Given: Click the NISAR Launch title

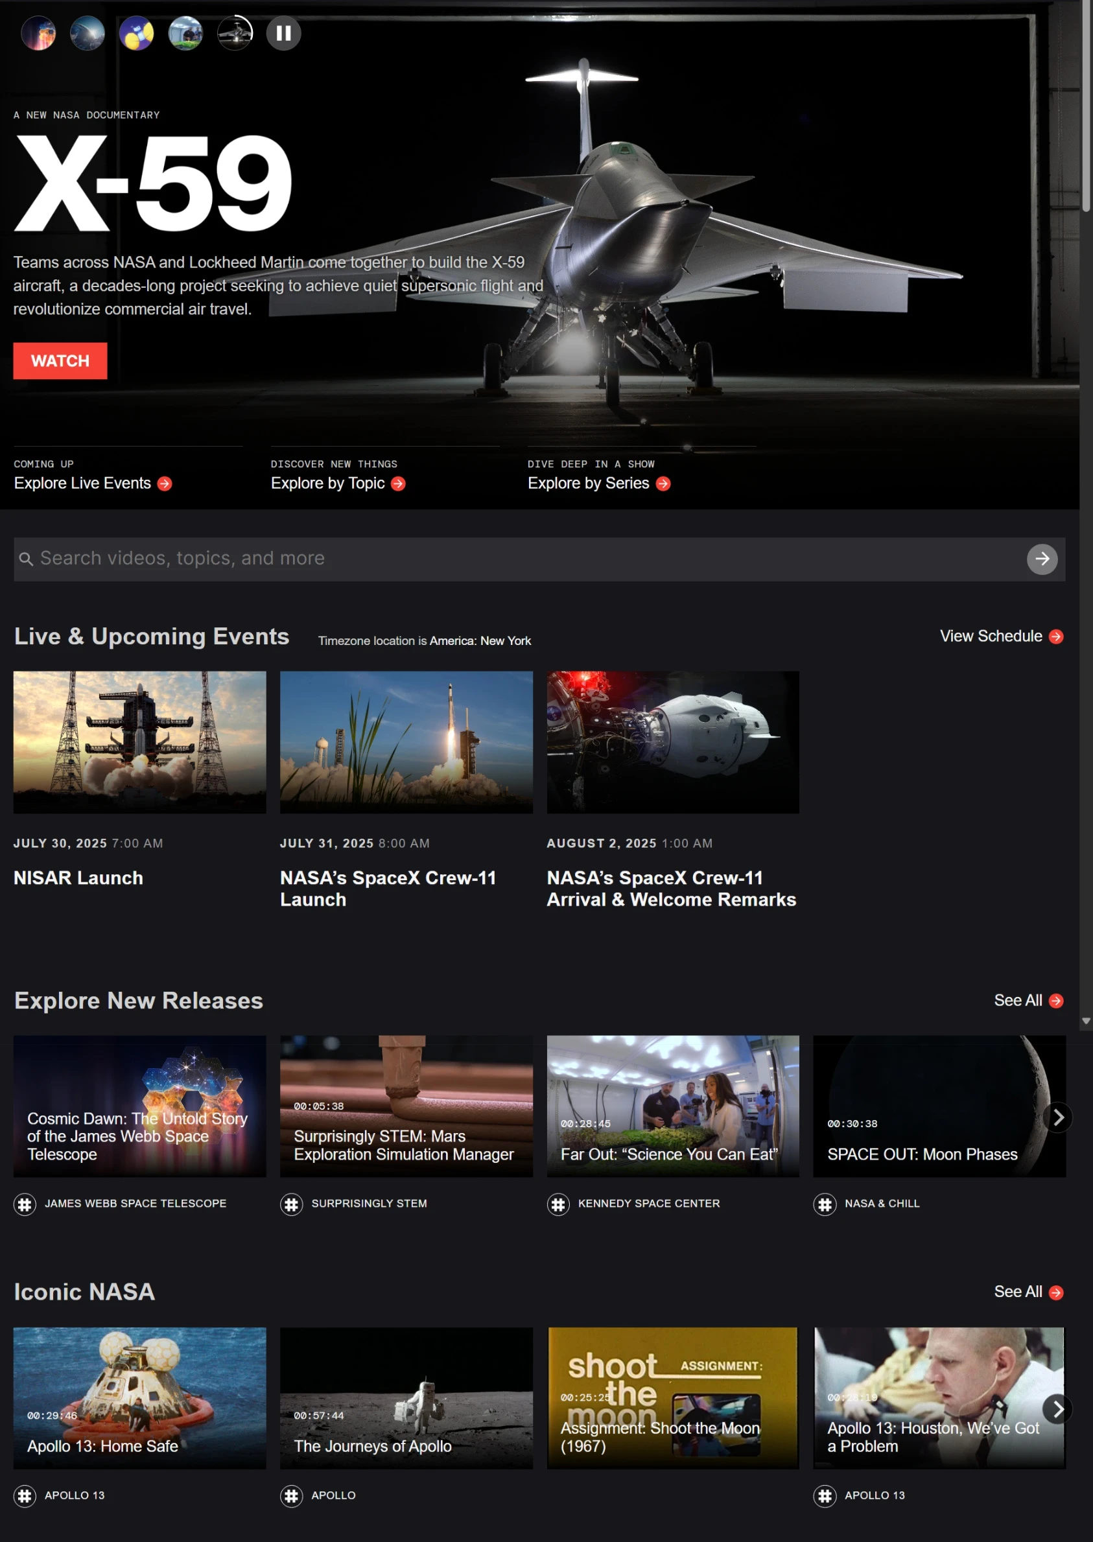Looking at the screenshot, I should 78,878.
